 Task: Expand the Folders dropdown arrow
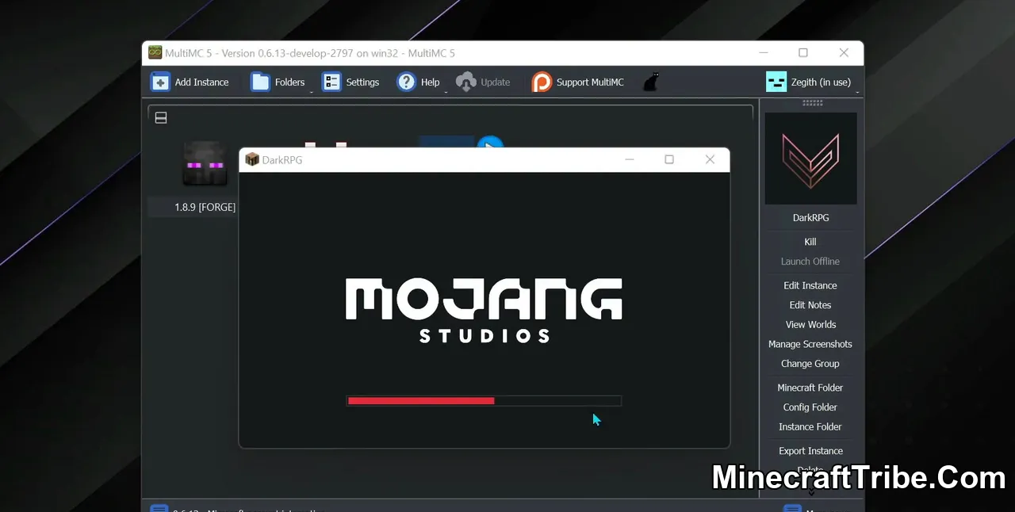[x=311, y=91]
